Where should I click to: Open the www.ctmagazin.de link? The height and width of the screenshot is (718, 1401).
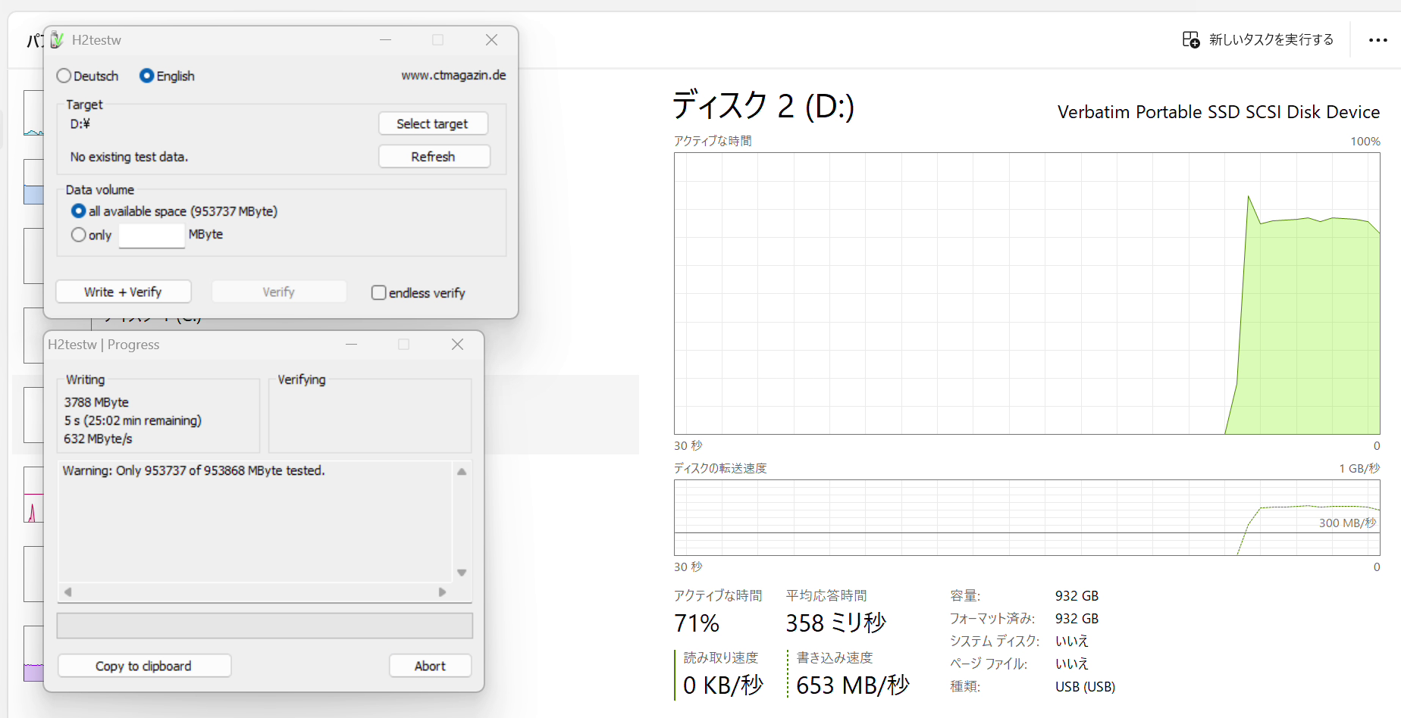pos(453,75)
